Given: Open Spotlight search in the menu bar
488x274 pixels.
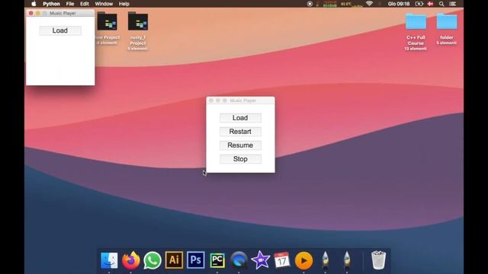Looking at the screenshot, I should pos(441,4).
